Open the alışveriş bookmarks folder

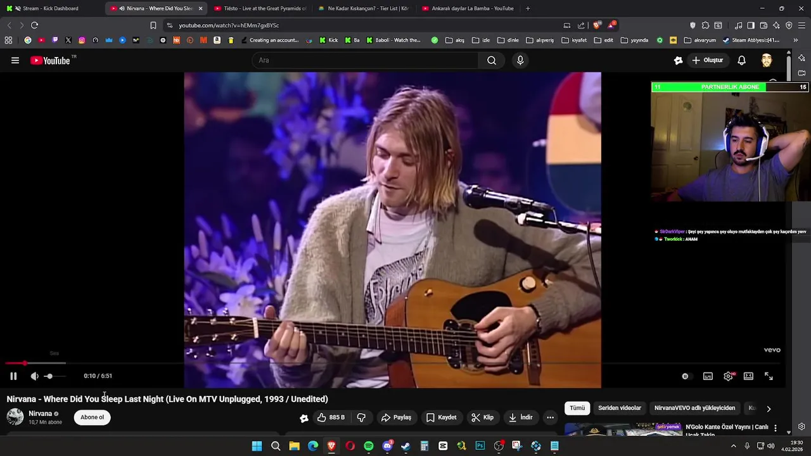[x=540, y=40]
